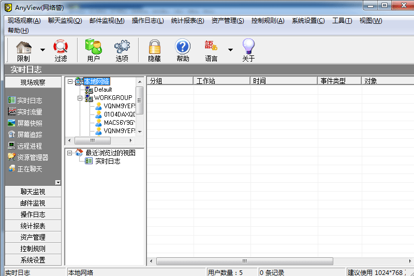Click the 工作站 column header

222,81
